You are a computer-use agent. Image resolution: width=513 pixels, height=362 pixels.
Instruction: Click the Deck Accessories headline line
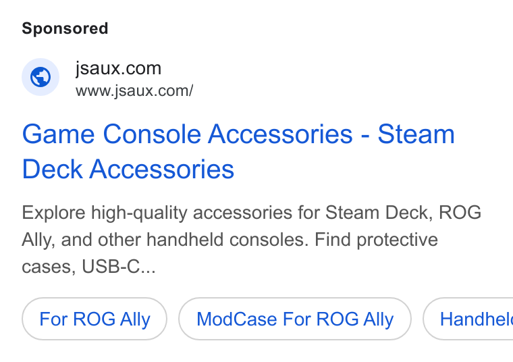[128, 170]
